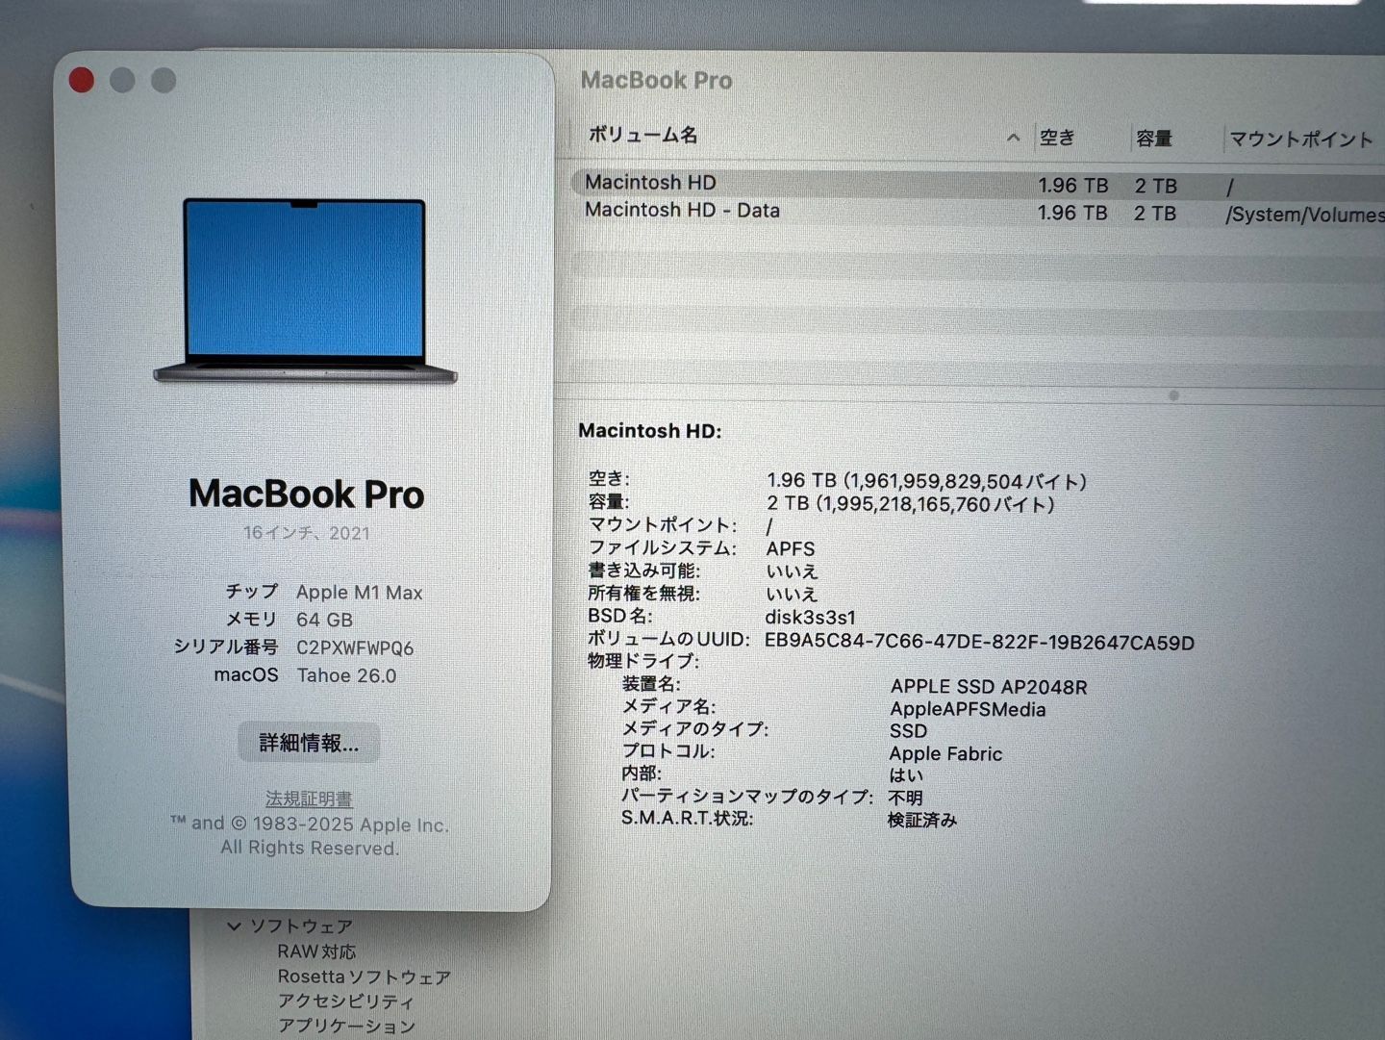
Task: Sort volumes by the ボリューム名 column
Action: pyautogui.click(x=642, y=137)
